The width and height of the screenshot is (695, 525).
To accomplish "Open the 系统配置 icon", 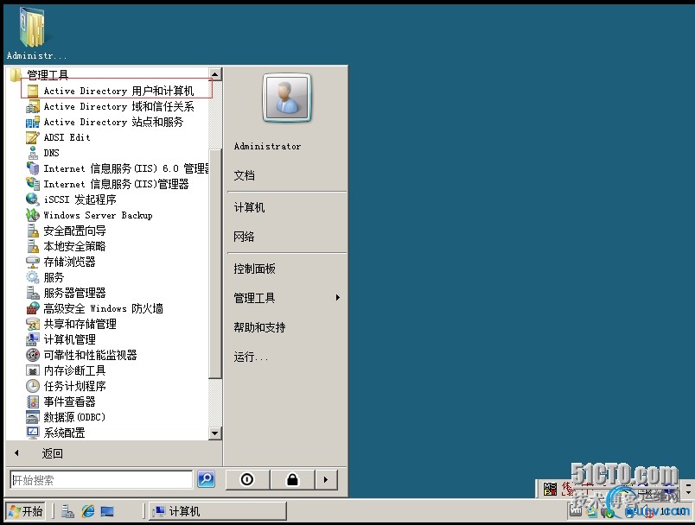I will point(33,433).
